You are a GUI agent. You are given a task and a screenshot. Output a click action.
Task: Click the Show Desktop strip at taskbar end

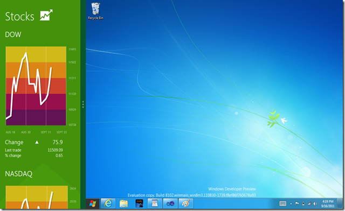[340, 203]
